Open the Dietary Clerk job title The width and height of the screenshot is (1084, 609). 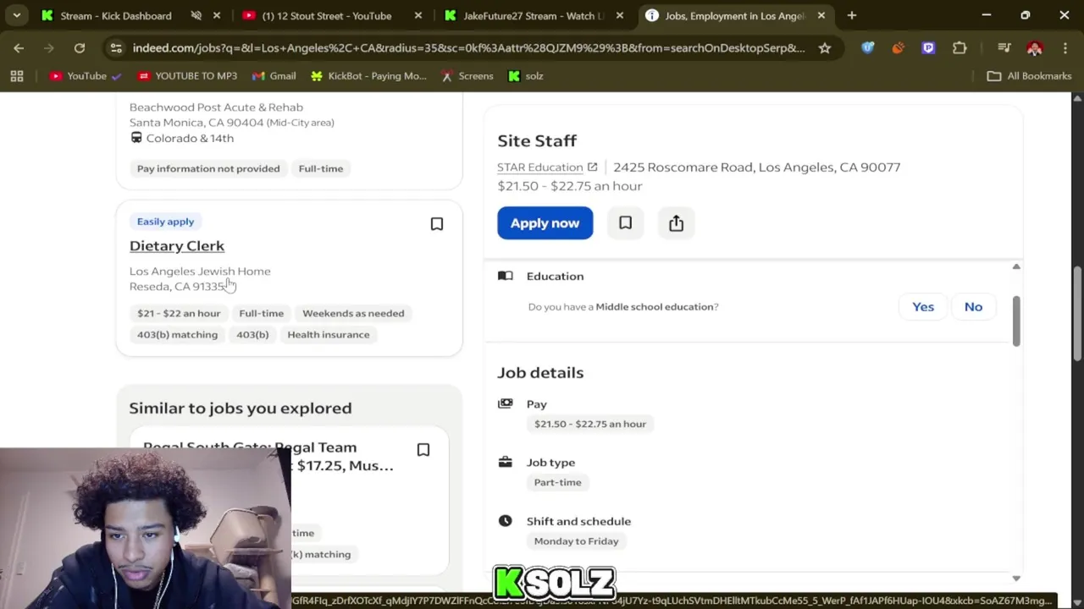[x=177, y=246]
